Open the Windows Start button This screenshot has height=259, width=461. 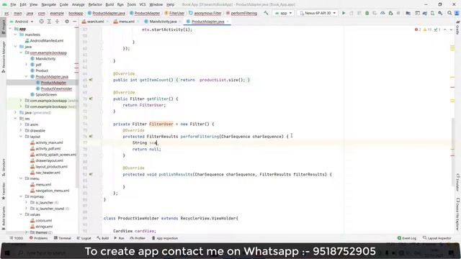pos(7,253)
